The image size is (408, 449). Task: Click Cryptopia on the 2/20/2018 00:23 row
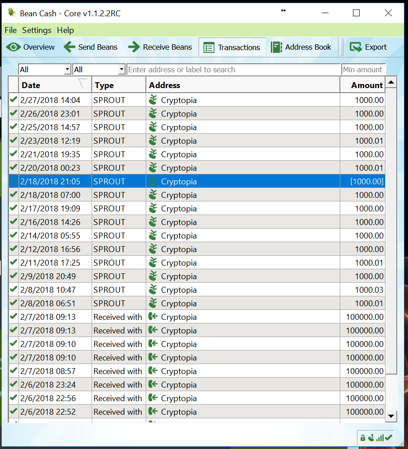(179, 168)
